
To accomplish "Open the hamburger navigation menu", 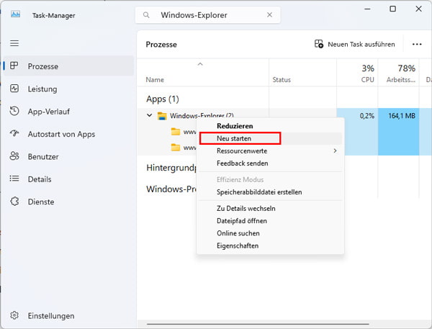I will coord(14,43).
